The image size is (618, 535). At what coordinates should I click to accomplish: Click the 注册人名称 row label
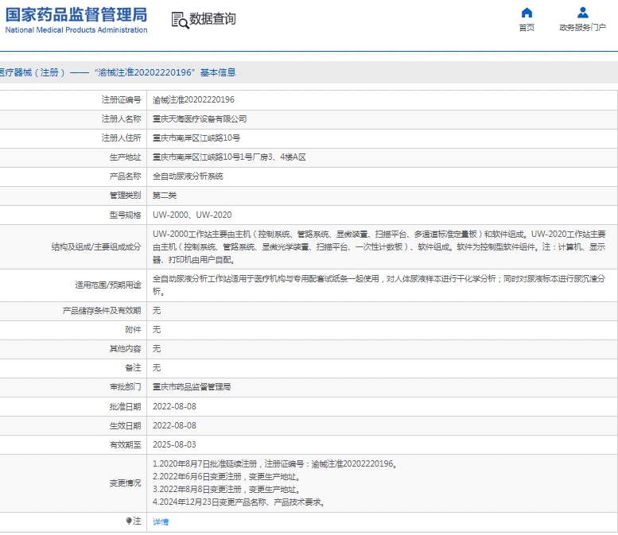(122, 119)
